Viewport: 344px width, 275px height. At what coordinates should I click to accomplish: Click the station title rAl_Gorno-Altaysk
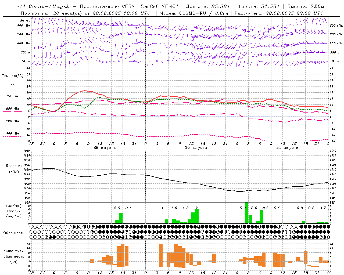click(x=43, y=6)
